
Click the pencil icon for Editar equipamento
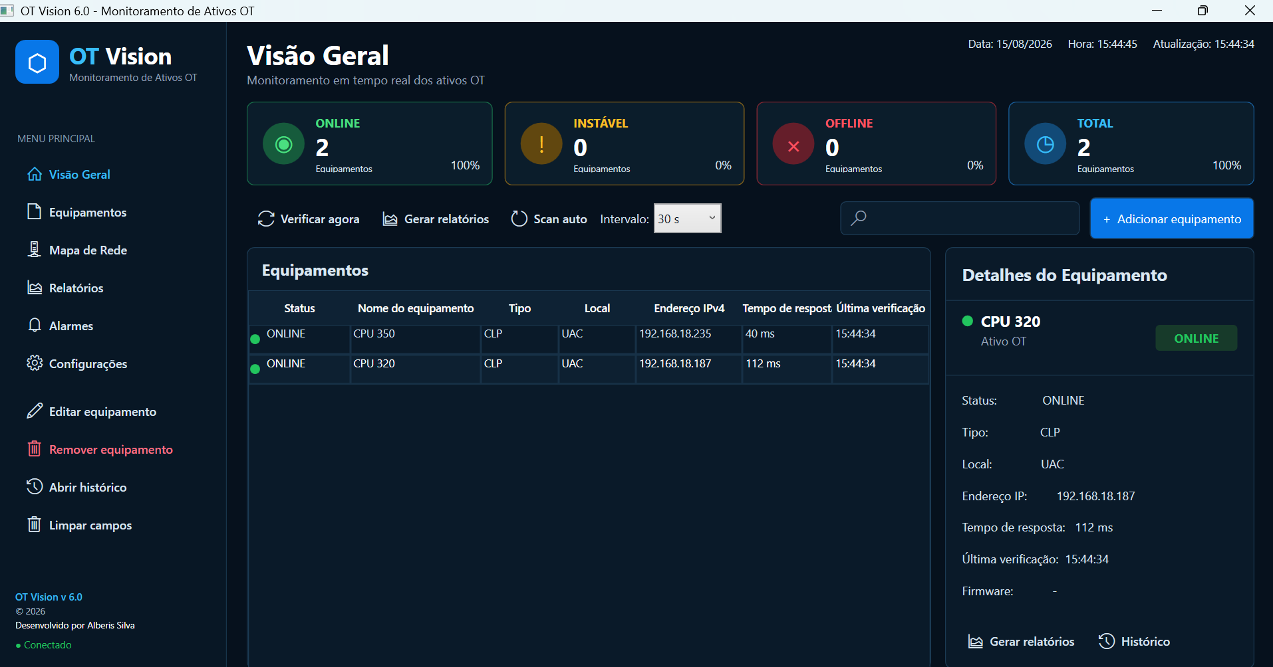[35, 411]
